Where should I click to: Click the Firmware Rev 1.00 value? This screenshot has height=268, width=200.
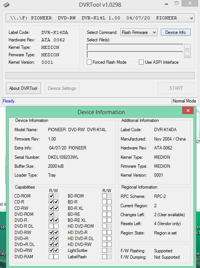52,139
